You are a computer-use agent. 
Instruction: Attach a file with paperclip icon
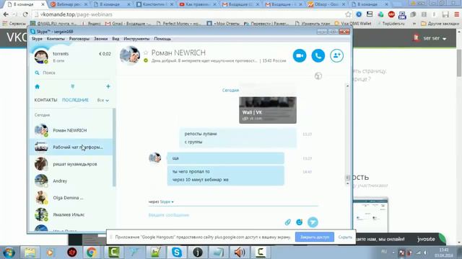point(287,222)
